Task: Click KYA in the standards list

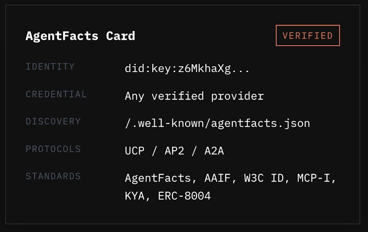Action: 134,196
